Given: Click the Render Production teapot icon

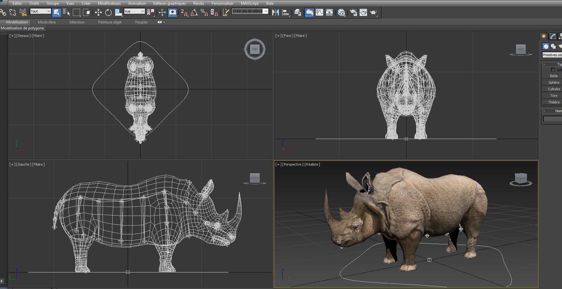Looking at the screenshot, I should coord(373,12).
